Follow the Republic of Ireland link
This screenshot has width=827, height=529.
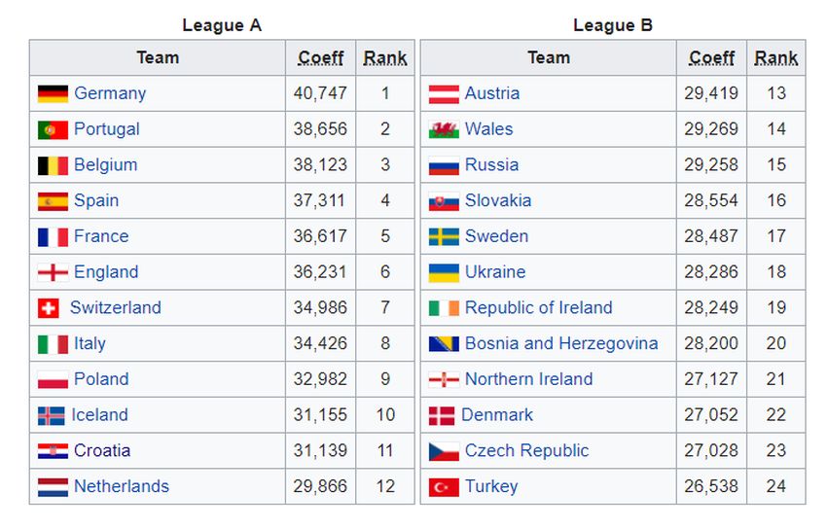click(538, 308)
